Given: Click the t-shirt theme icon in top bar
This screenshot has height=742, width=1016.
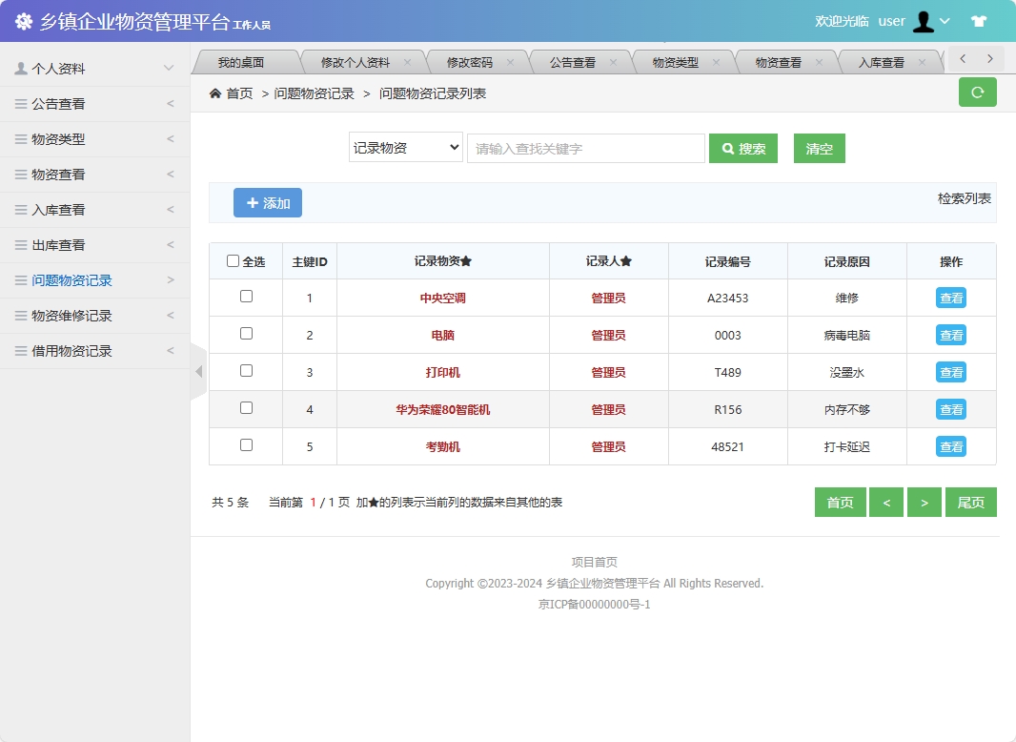Looking at the screenshot, I should [979, 20].
